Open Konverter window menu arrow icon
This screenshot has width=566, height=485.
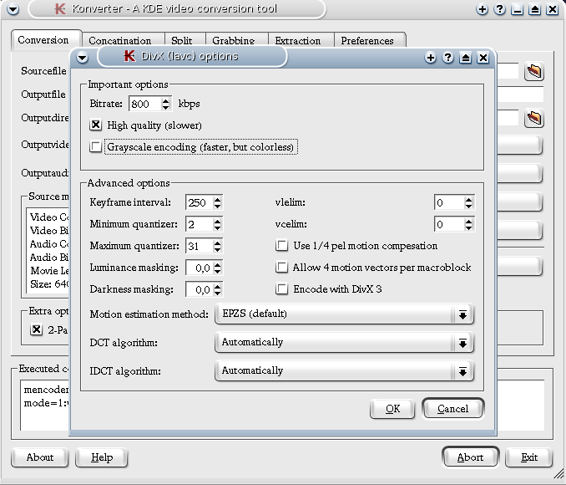[x=13, y=9]
